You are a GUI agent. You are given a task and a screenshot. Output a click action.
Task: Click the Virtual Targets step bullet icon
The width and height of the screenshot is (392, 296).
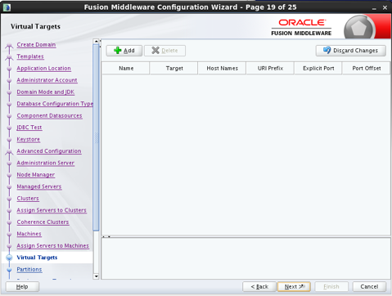[x=9, y=258]
